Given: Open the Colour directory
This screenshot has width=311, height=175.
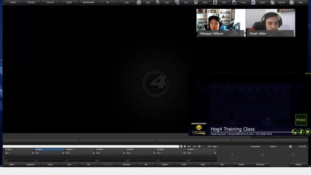Looking at the screenshot, I should [50, 2].
